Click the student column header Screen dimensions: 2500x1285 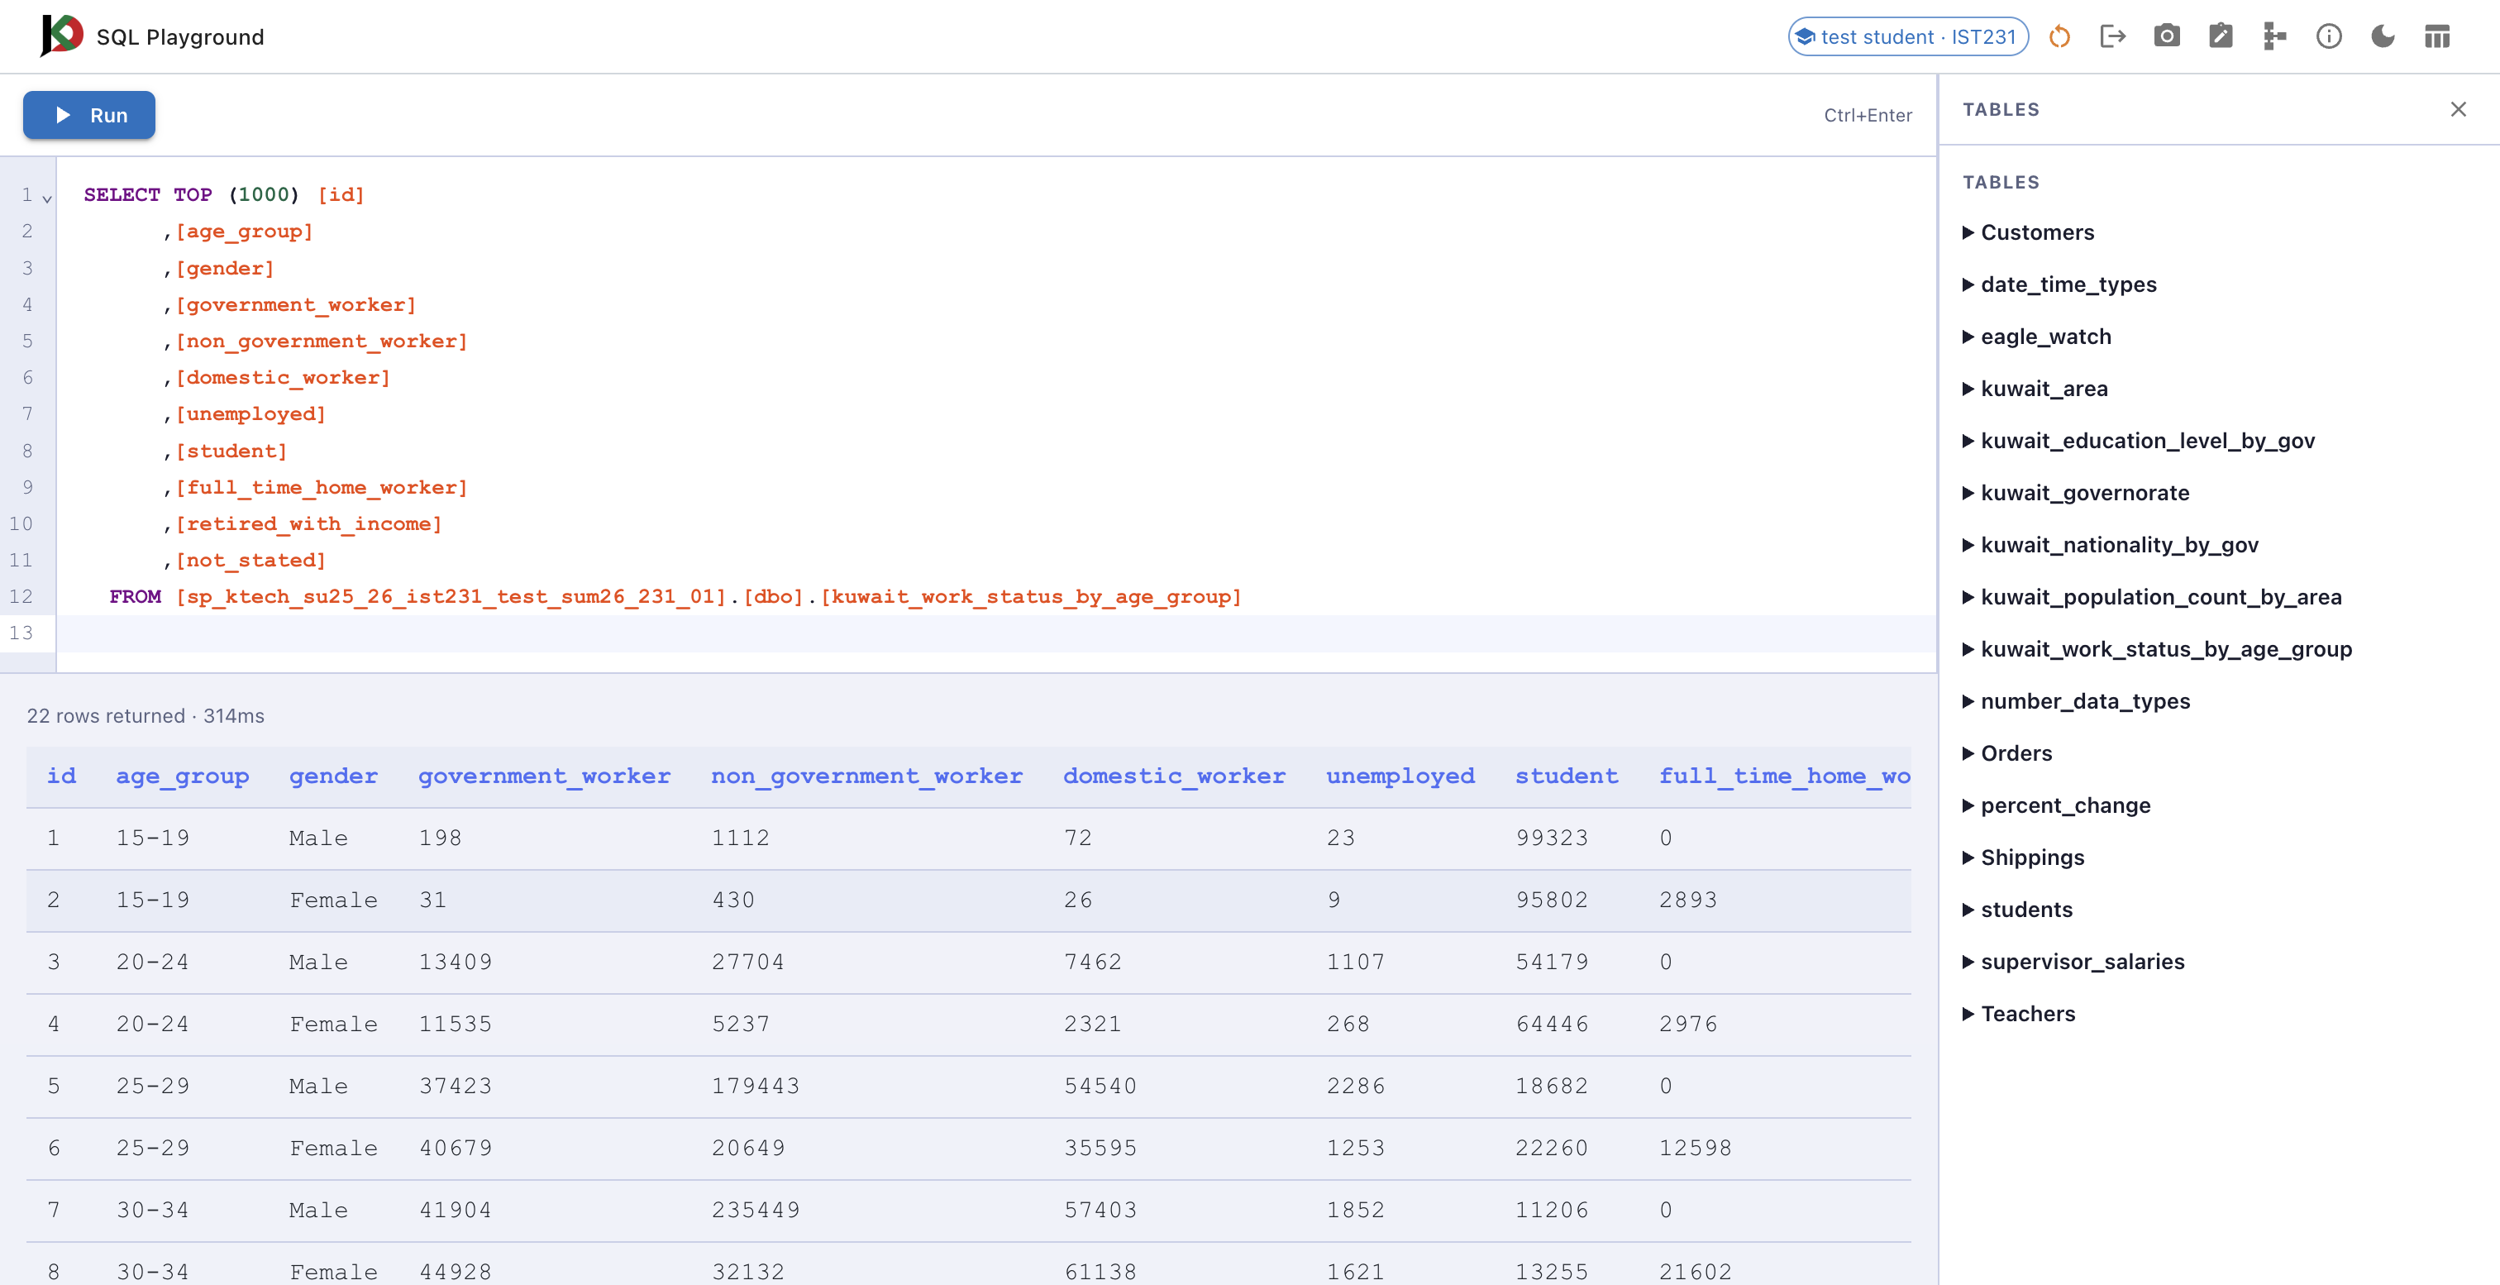(1567, 776)
